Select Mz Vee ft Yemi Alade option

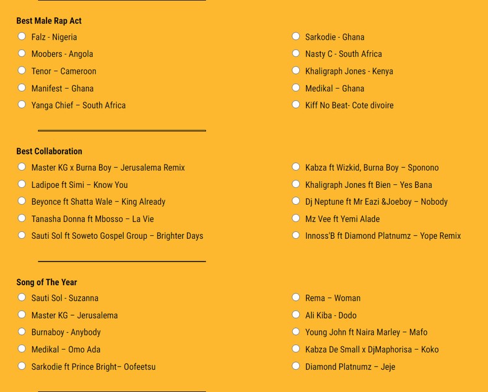click(x=295, y=218)
